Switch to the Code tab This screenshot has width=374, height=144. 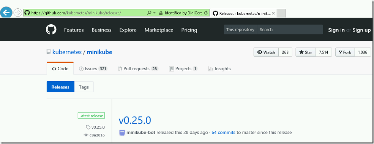60,69
